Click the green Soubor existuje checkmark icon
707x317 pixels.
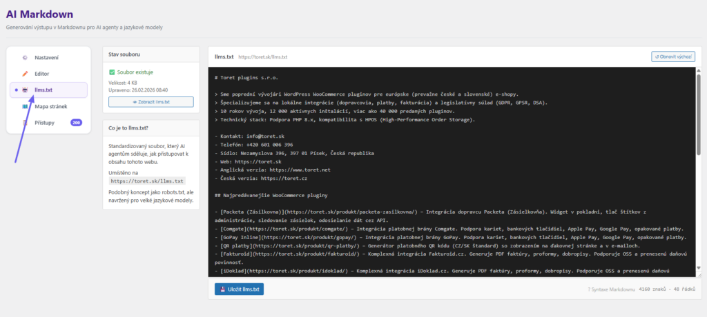coord(112,72)
